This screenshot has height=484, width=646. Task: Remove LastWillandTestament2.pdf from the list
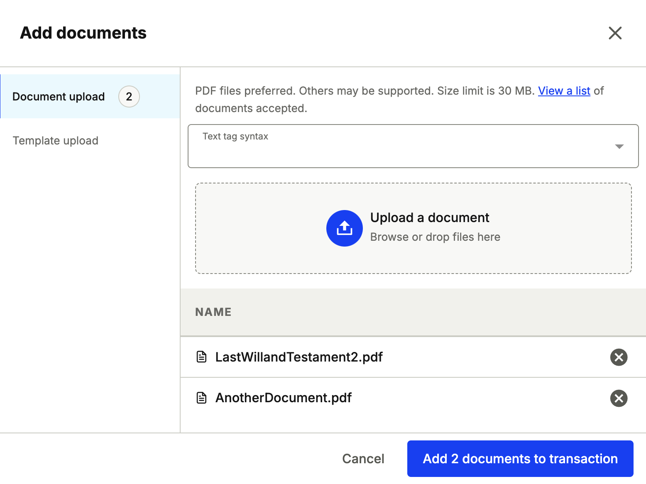(x=618, y=357)
